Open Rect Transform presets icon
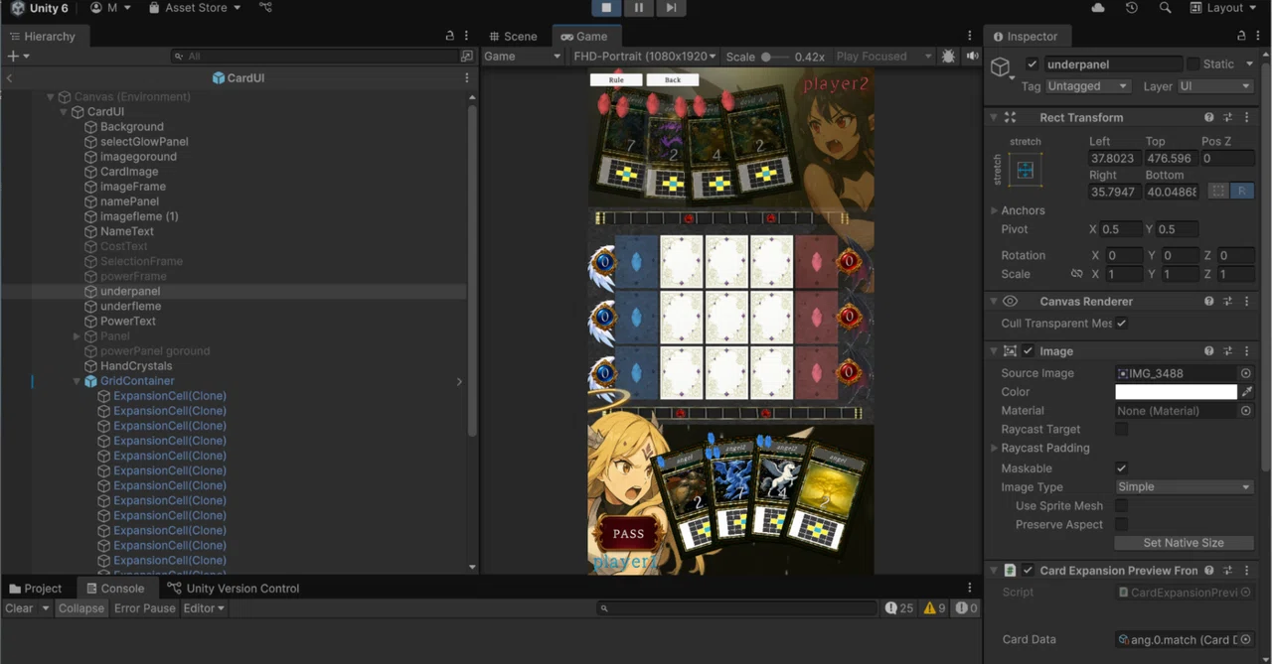This screenshot has width=1272, height=664. point(1229,117)
